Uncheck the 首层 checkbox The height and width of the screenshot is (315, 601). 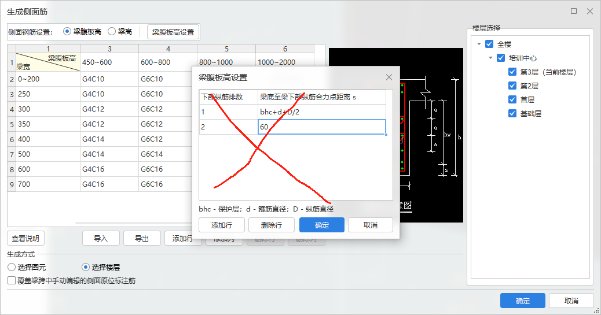[512, 99]
